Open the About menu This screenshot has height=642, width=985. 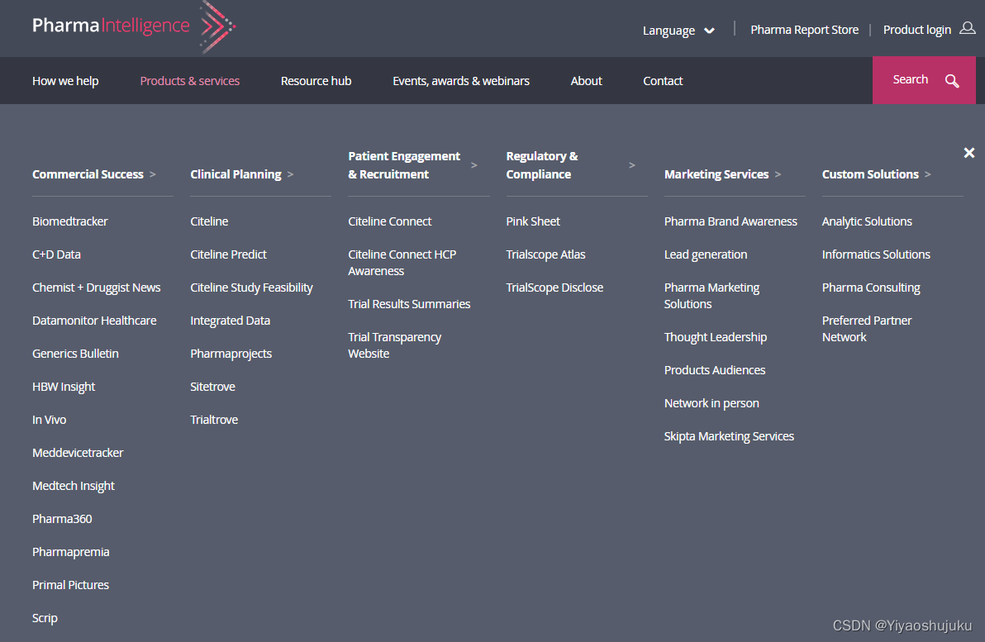coord(586,81)
